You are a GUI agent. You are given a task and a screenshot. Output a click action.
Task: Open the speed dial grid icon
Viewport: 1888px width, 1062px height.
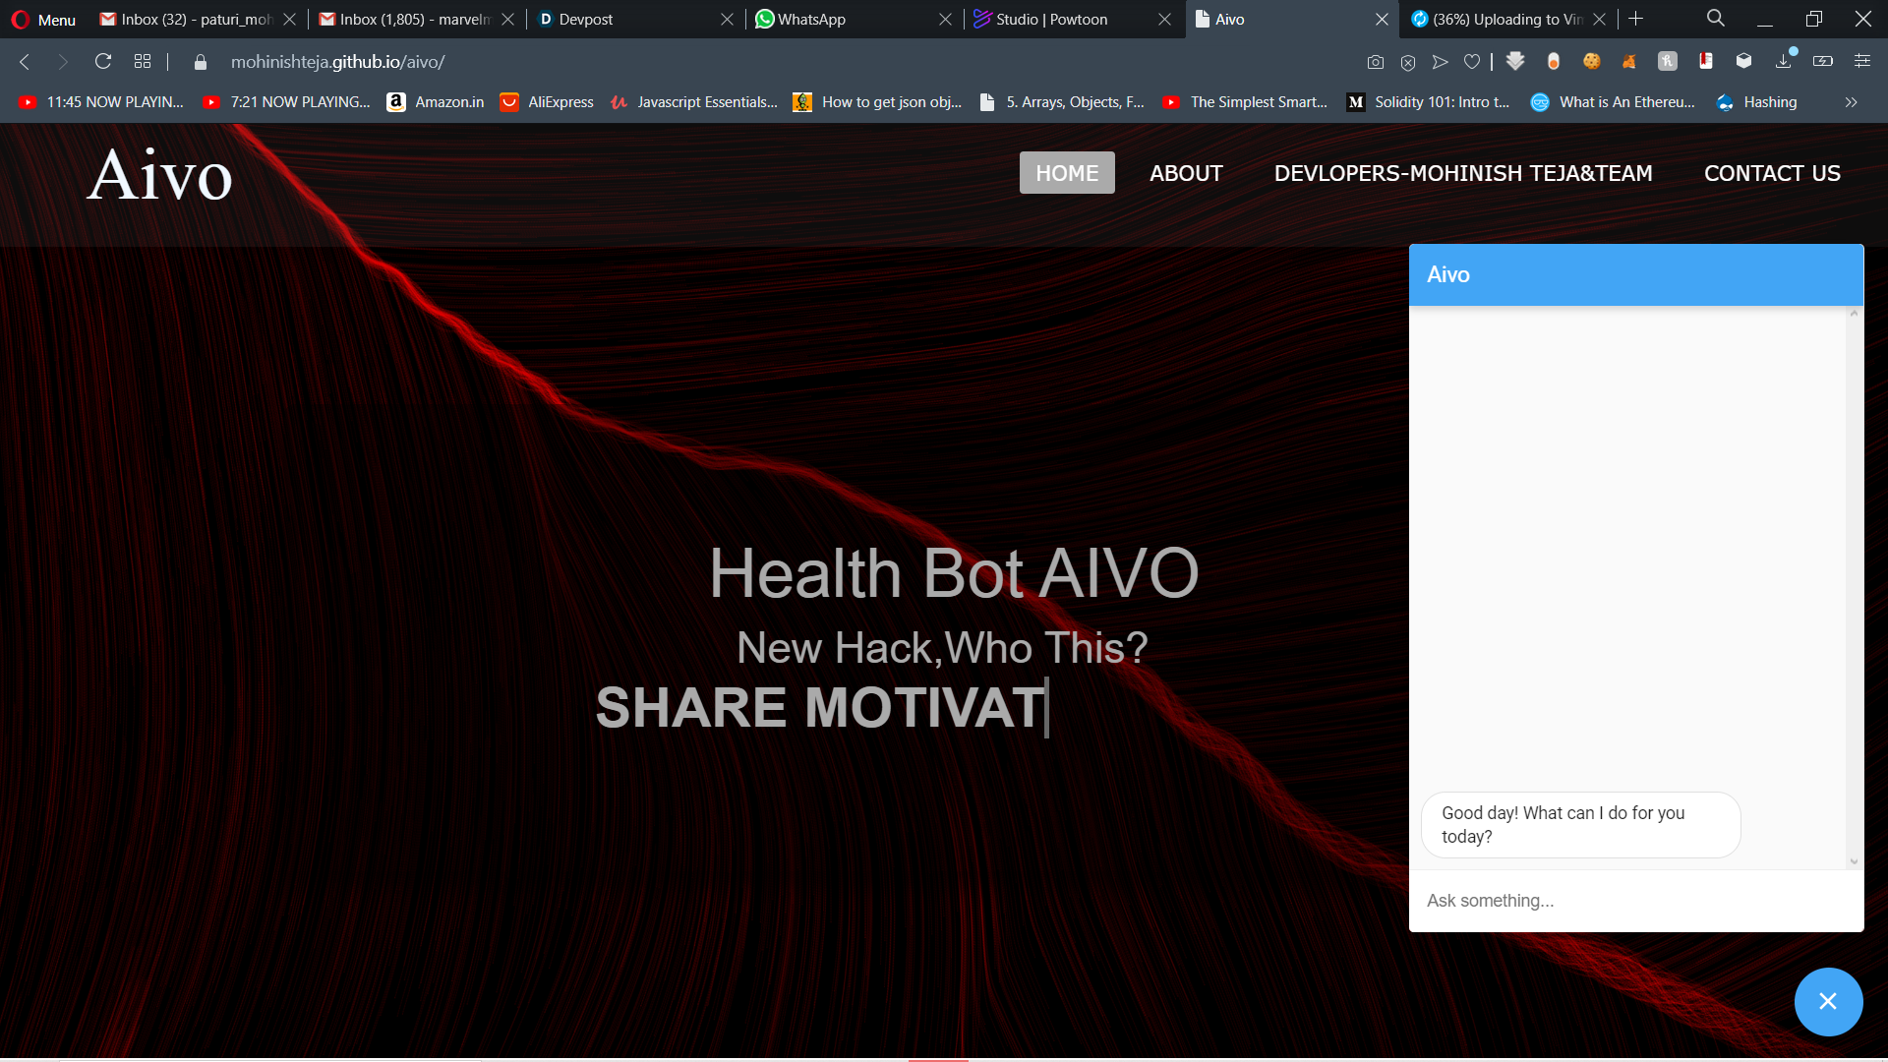[143, 62]
